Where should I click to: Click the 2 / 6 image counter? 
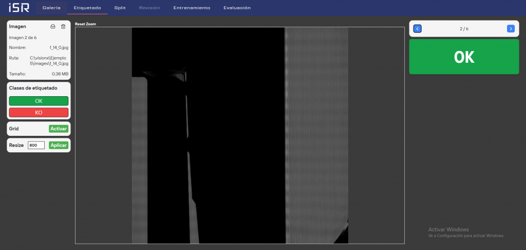coord(464,29)
